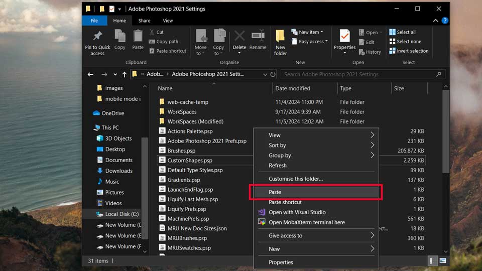Click the address bar refresh icon
Viewport: 482px width, 271px height.
click(273, 74)
